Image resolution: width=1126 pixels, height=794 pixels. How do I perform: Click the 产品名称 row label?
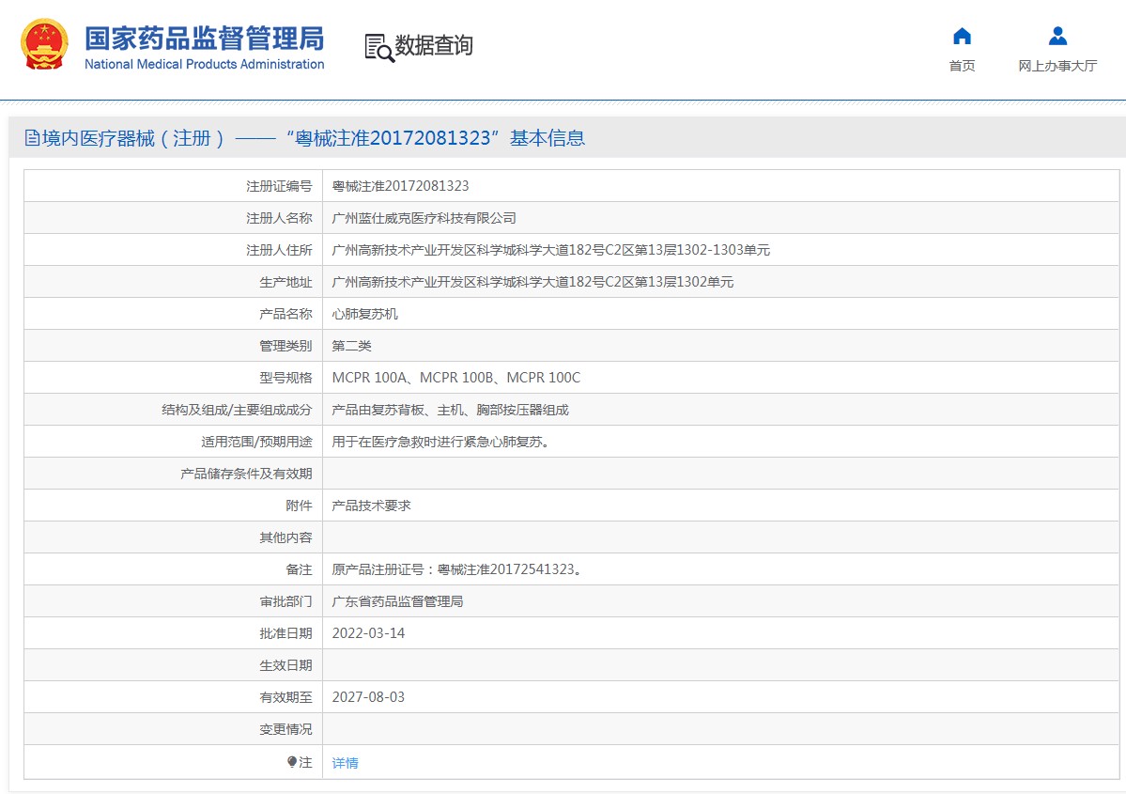(x=285, y=314)
